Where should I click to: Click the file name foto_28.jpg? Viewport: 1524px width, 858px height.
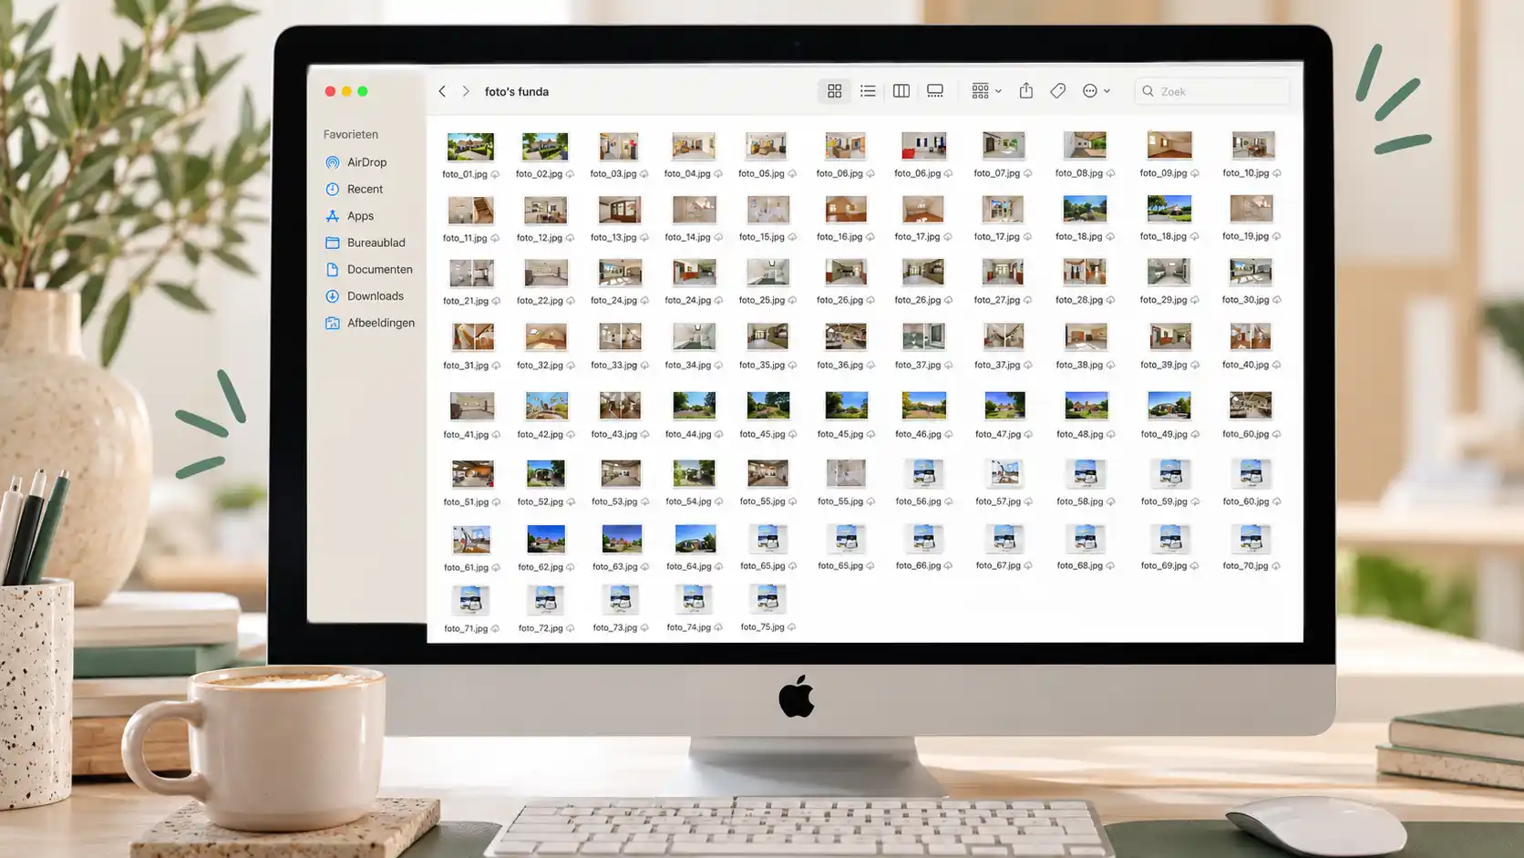click(1079, 300)
